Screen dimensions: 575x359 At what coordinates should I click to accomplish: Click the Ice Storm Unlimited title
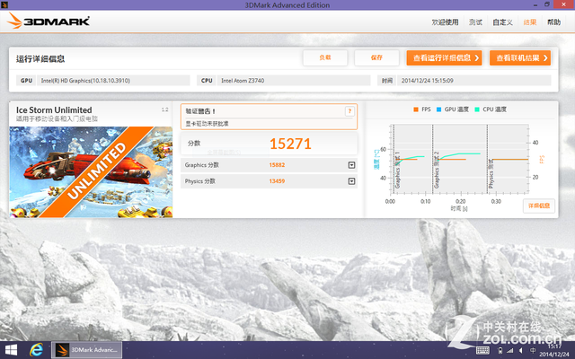click(54, 109)
